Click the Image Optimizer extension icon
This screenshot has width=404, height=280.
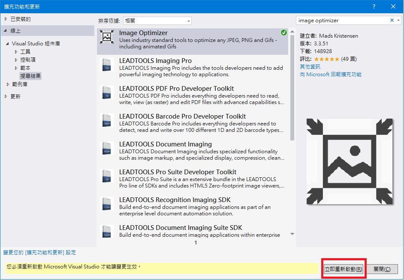pyautogui.click(x=107, y=37)
